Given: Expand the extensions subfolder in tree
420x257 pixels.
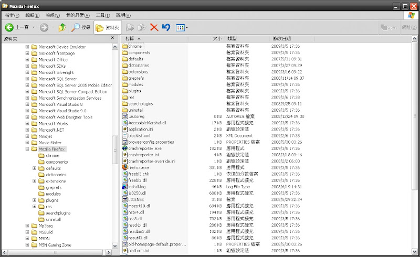Looking at the screenshot, I should (x=34, y=181).
